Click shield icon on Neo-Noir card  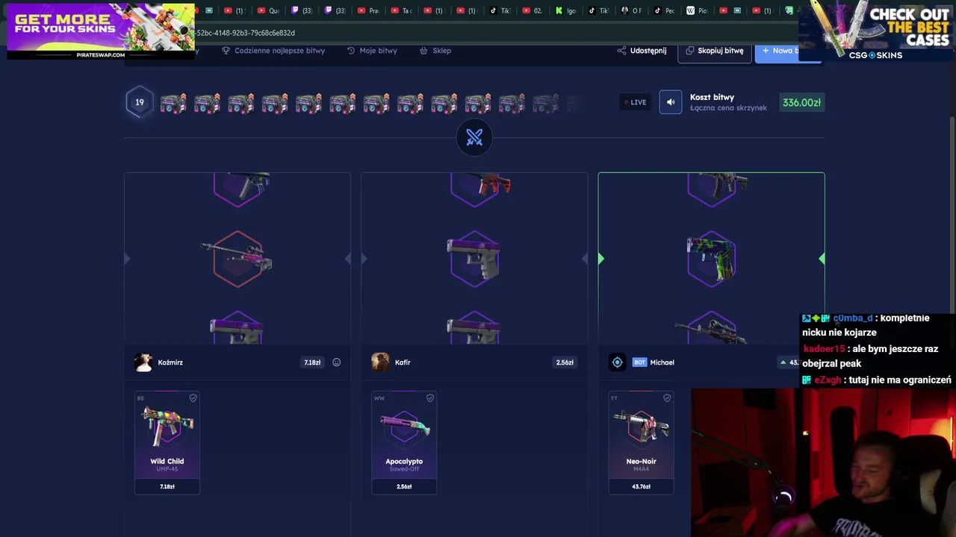pyautogui.click(x=667, y=398)
